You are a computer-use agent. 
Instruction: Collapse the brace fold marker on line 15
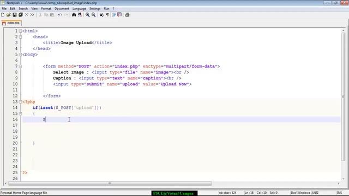(20, 114)
